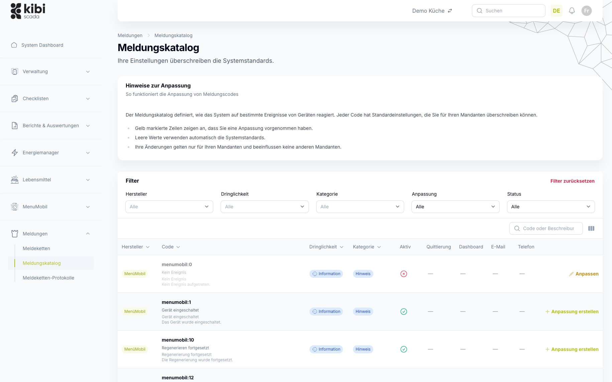Open the table column settings icon
612x382 pixels.
click(591, 228)
